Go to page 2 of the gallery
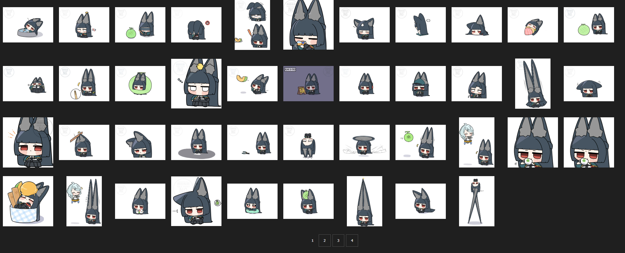The image size is (625, 253). pyautogui.click(x=325, y=241)
